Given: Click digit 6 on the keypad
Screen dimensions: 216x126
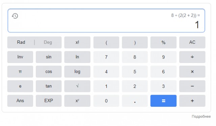Looking at the screenshot, I should 163,71.
